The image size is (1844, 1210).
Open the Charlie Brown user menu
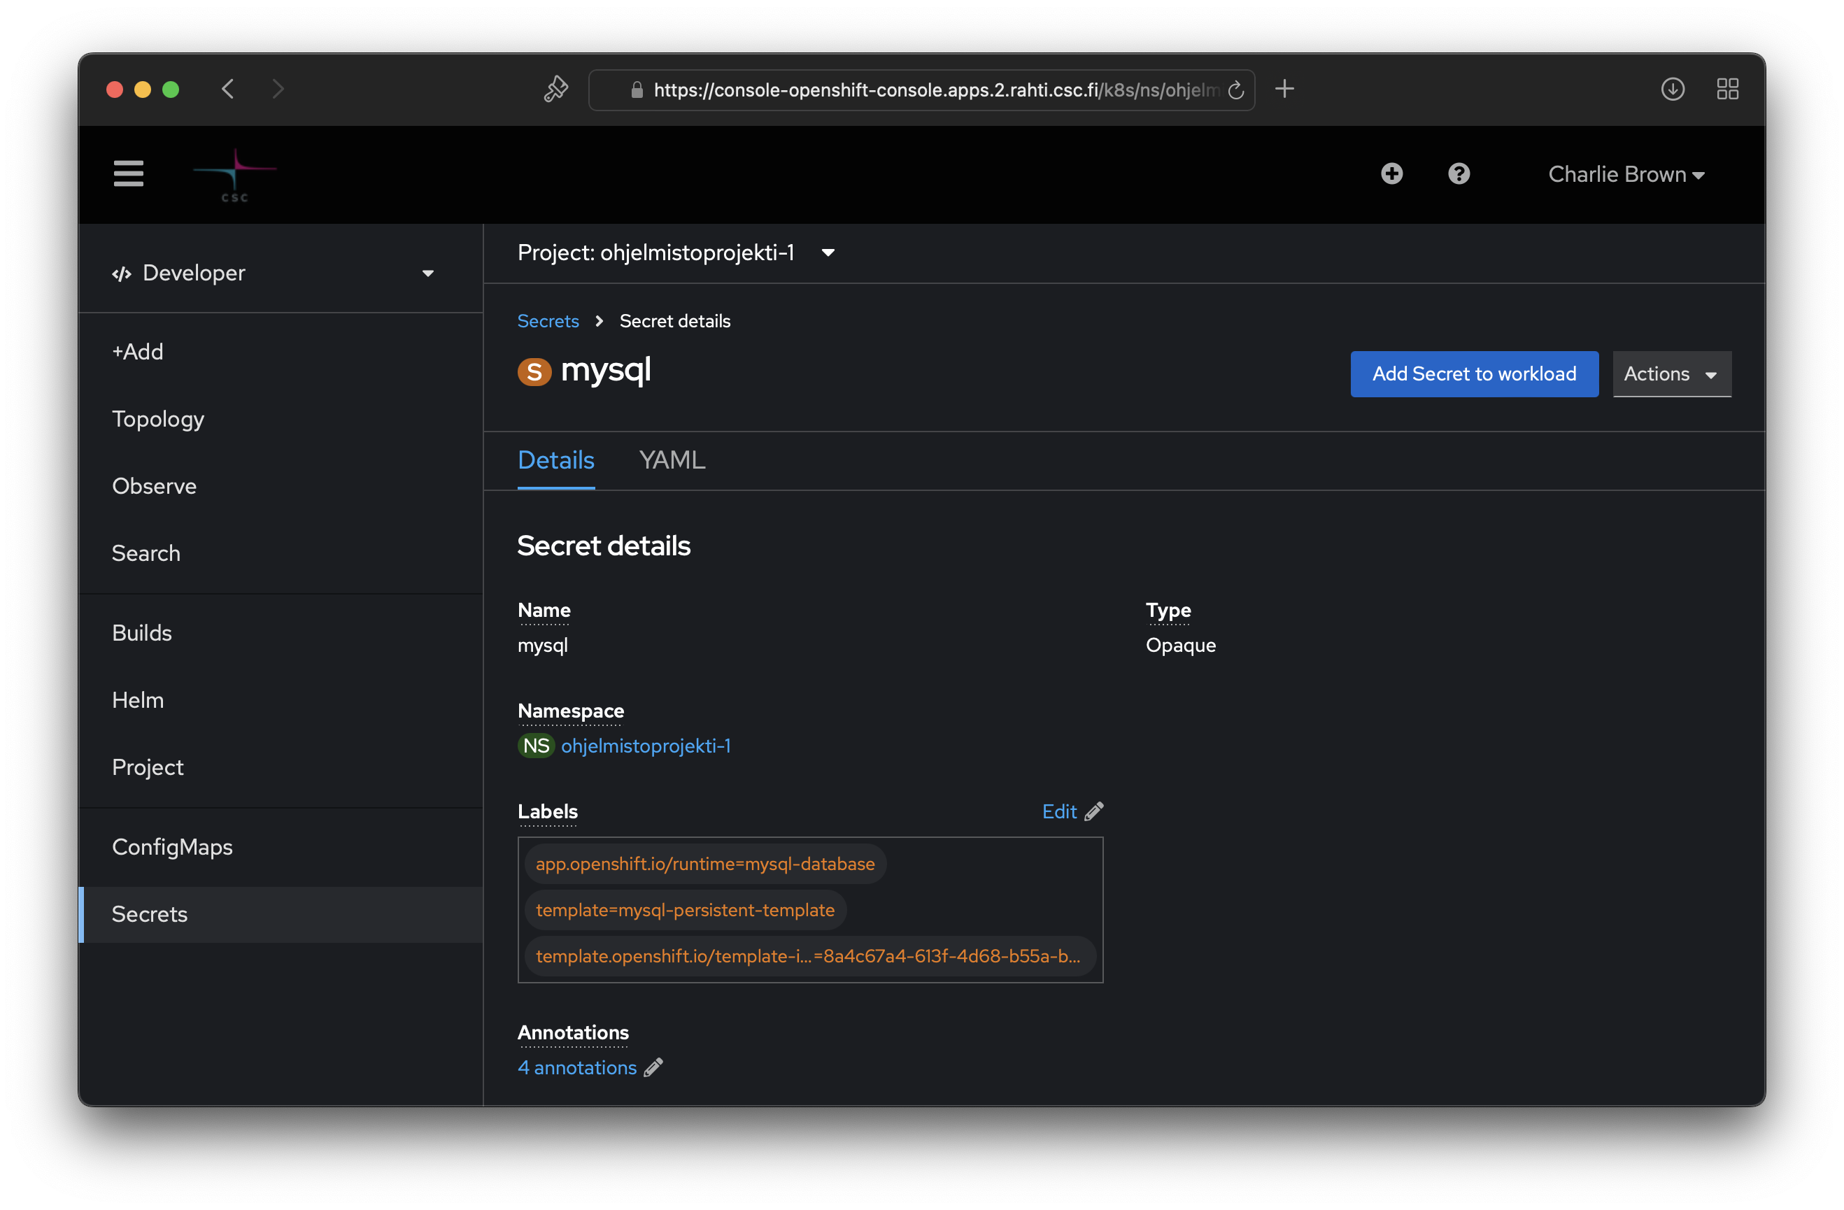point(1626,175)
